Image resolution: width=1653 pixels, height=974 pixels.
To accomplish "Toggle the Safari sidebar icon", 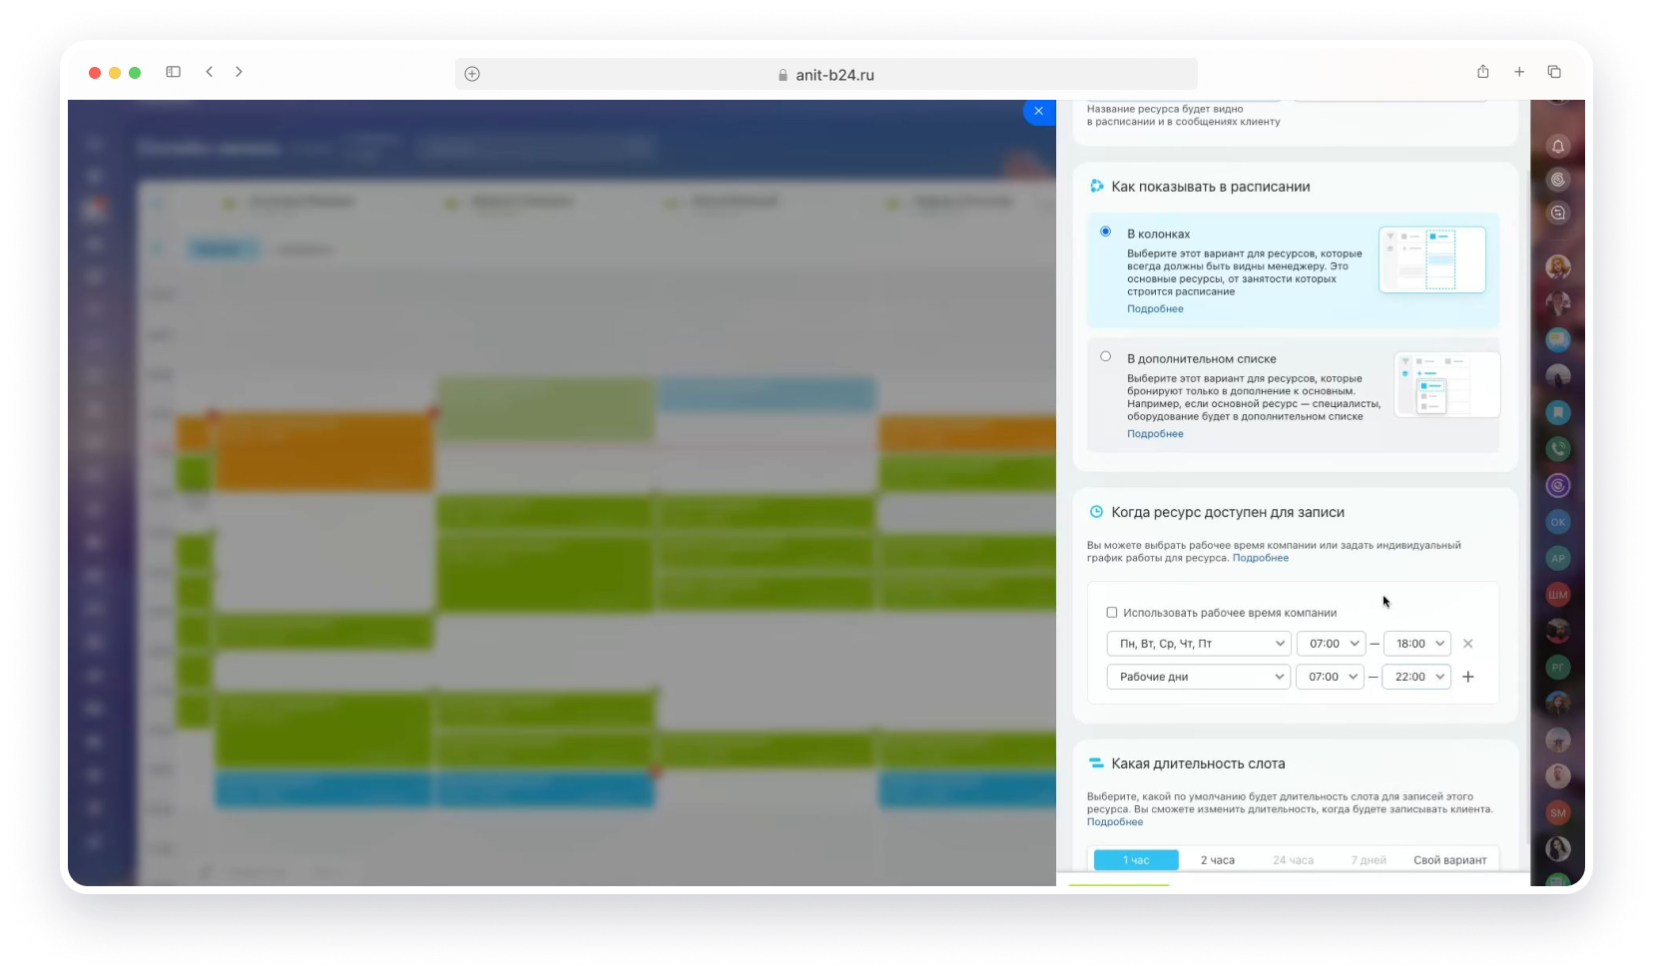I will (x=173, y=72).
